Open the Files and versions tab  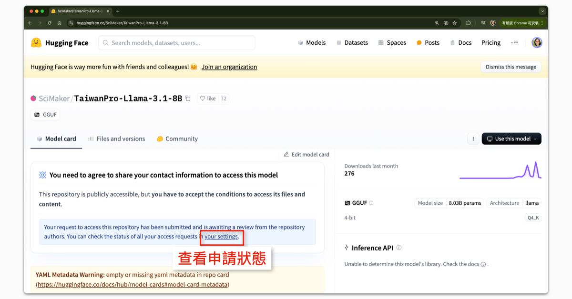pos(116,139)
